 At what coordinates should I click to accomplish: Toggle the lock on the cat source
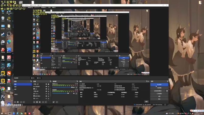click(48, 89)
